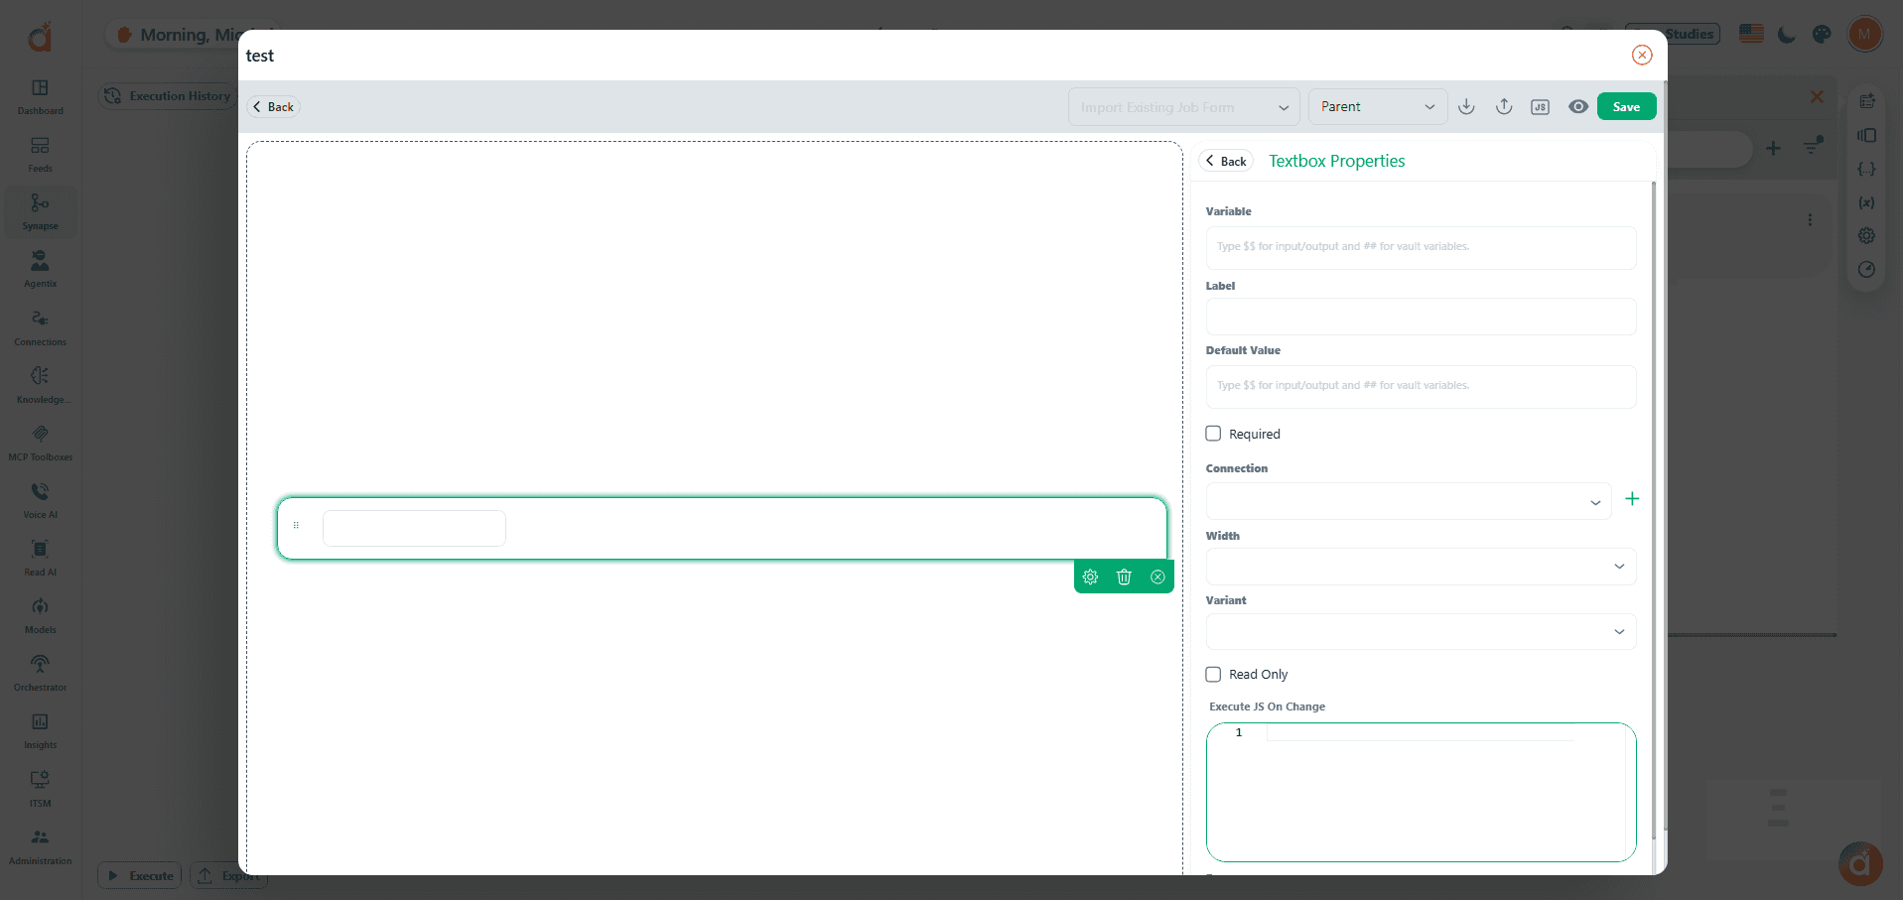Click the gauge icon in right rail
Viewport: 1903px width, 900px height.
point(1866,270)
